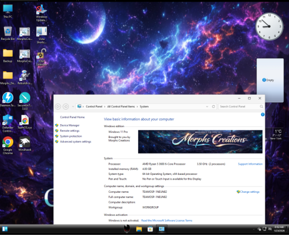289x235 pixels.
Task: Open the IObit Unlocker desktop shortcut
Action: 42,57
